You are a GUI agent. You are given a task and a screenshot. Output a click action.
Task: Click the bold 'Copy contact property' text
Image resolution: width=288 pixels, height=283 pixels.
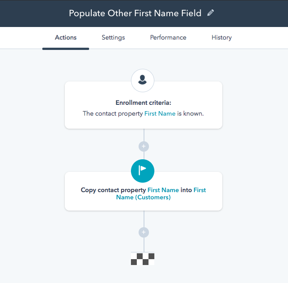click(113, 190)
